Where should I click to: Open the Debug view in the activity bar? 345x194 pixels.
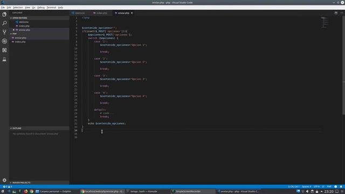point(4,41)
